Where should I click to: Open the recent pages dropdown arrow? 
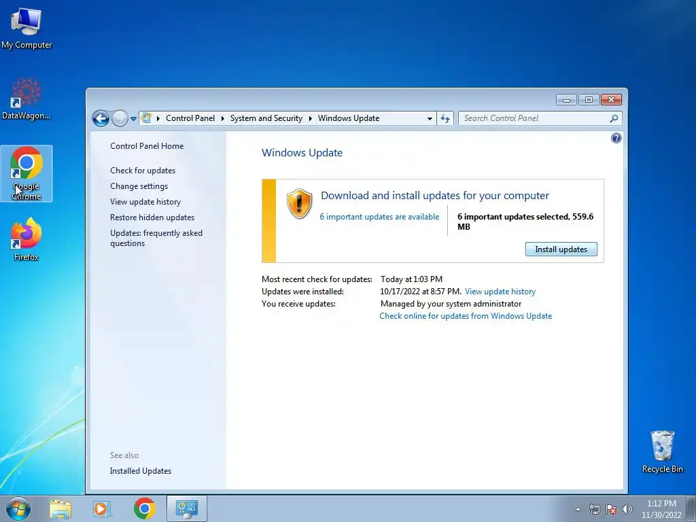(133, 119)
